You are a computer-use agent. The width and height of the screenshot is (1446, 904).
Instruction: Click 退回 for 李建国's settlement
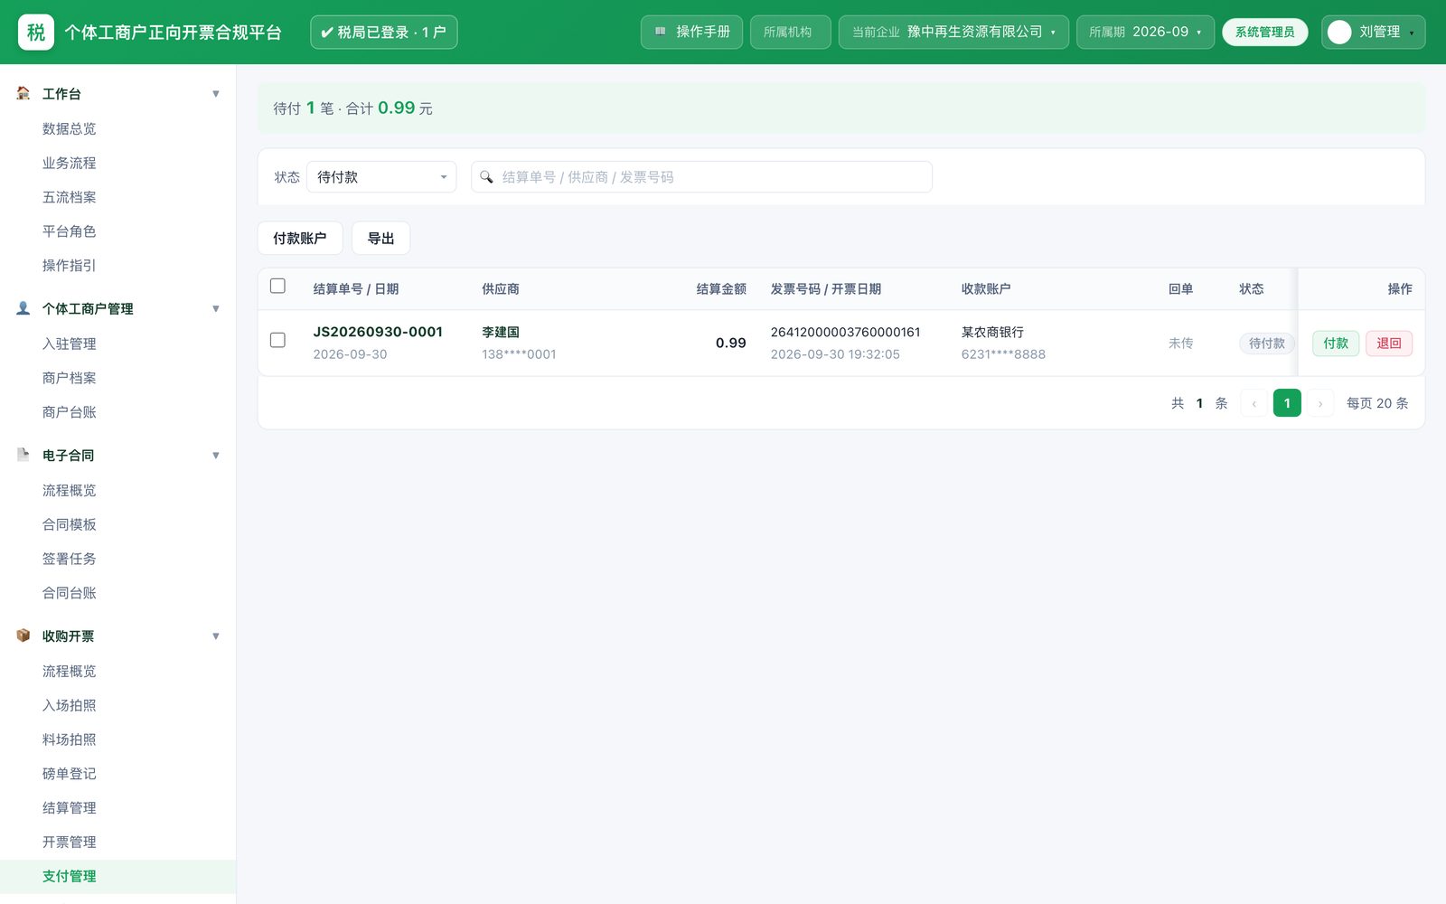pyautogui.click(x=1389, y=344)
